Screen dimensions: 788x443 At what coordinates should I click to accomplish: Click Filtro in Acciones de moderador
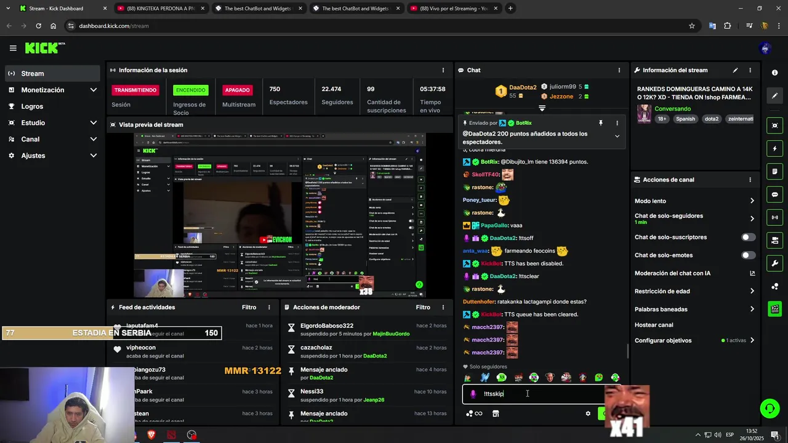tap(423, 307)
